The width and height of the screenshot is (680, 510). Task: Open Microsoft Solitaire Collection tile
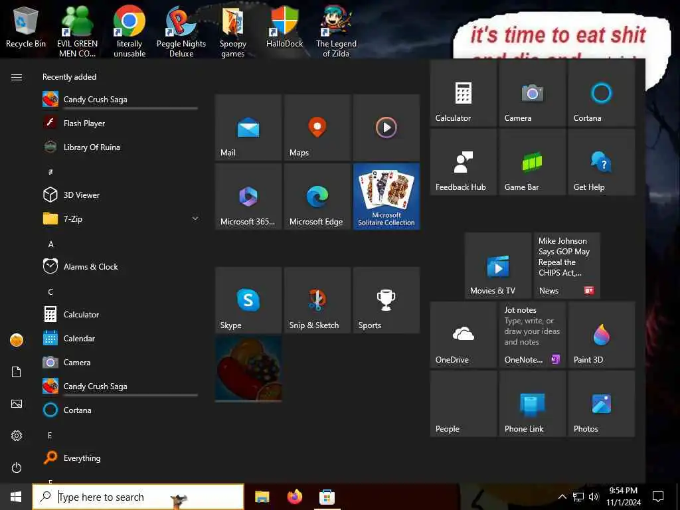pyautogui.click(x=386, y=197)
